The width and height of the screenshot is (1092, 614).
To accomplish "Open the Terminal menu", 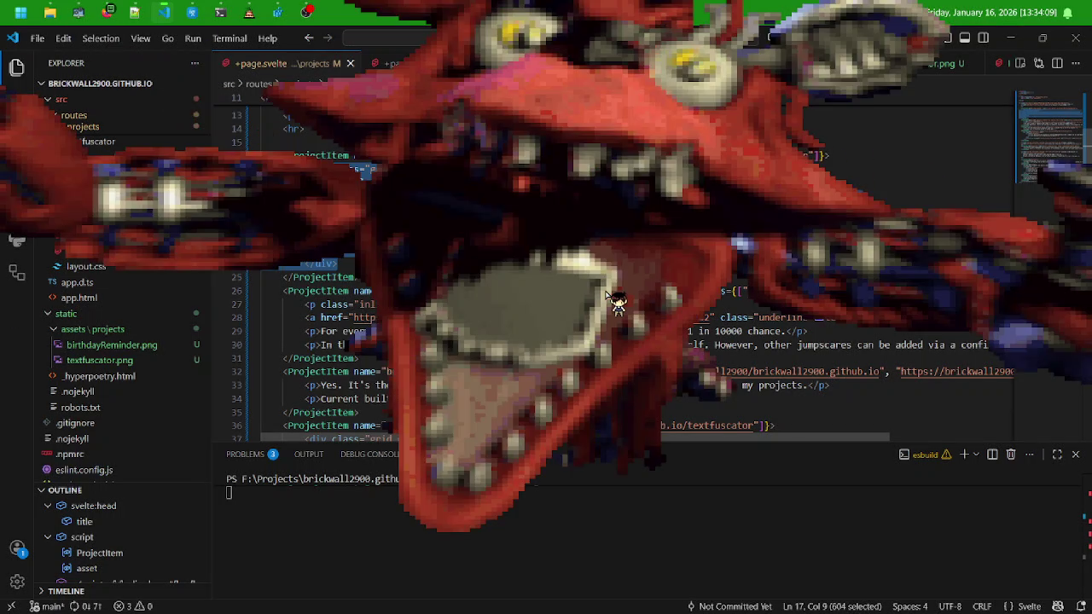I will coord(229,38).
